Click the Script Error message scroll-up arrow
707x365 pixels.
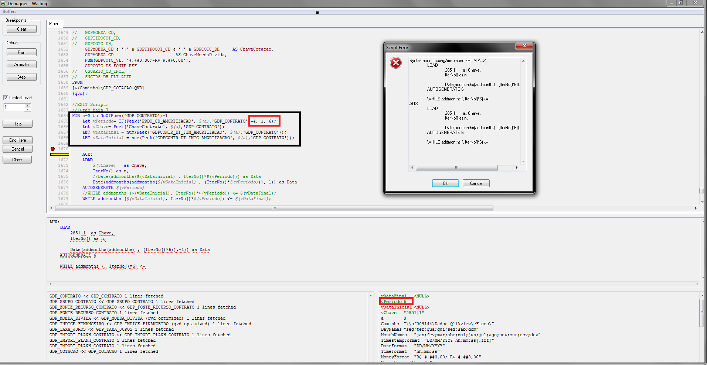click(x=523, y=61)
